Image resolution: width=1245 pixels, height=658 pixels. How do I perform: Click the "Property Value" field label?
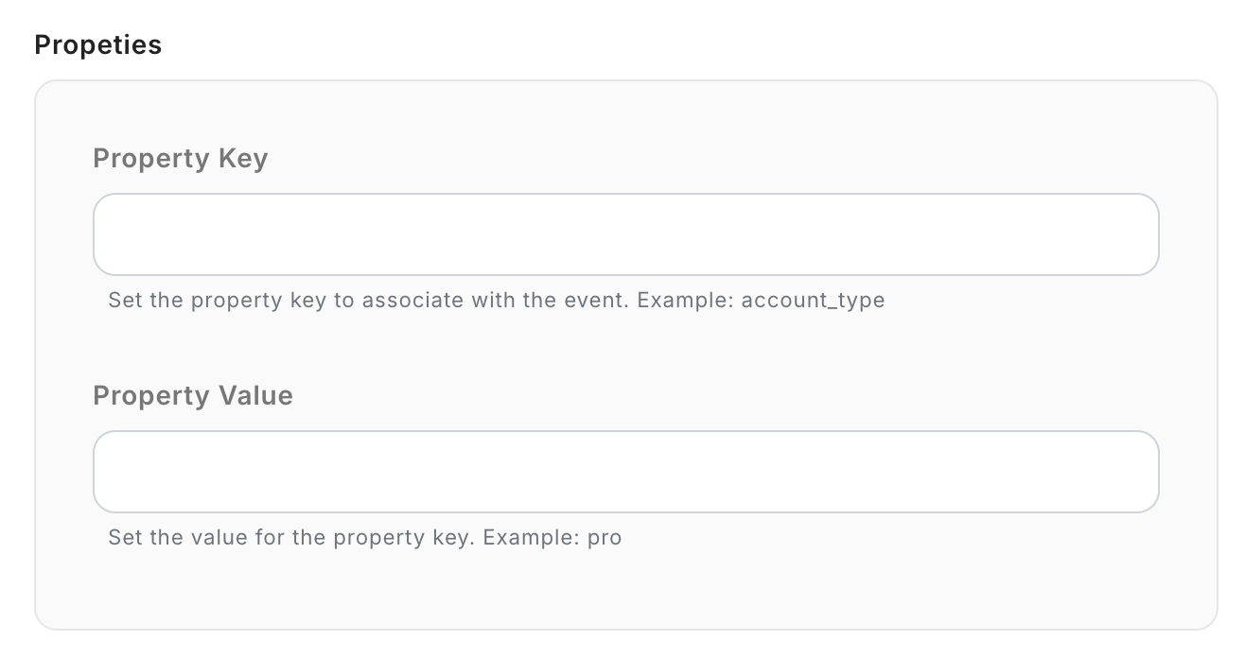193,395
